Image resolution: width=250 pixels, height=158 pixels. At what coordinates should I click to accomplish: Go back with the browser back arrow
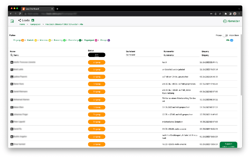click(11, 14)
